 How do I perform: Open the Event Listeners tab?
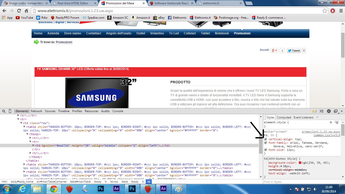coord(304,117)
